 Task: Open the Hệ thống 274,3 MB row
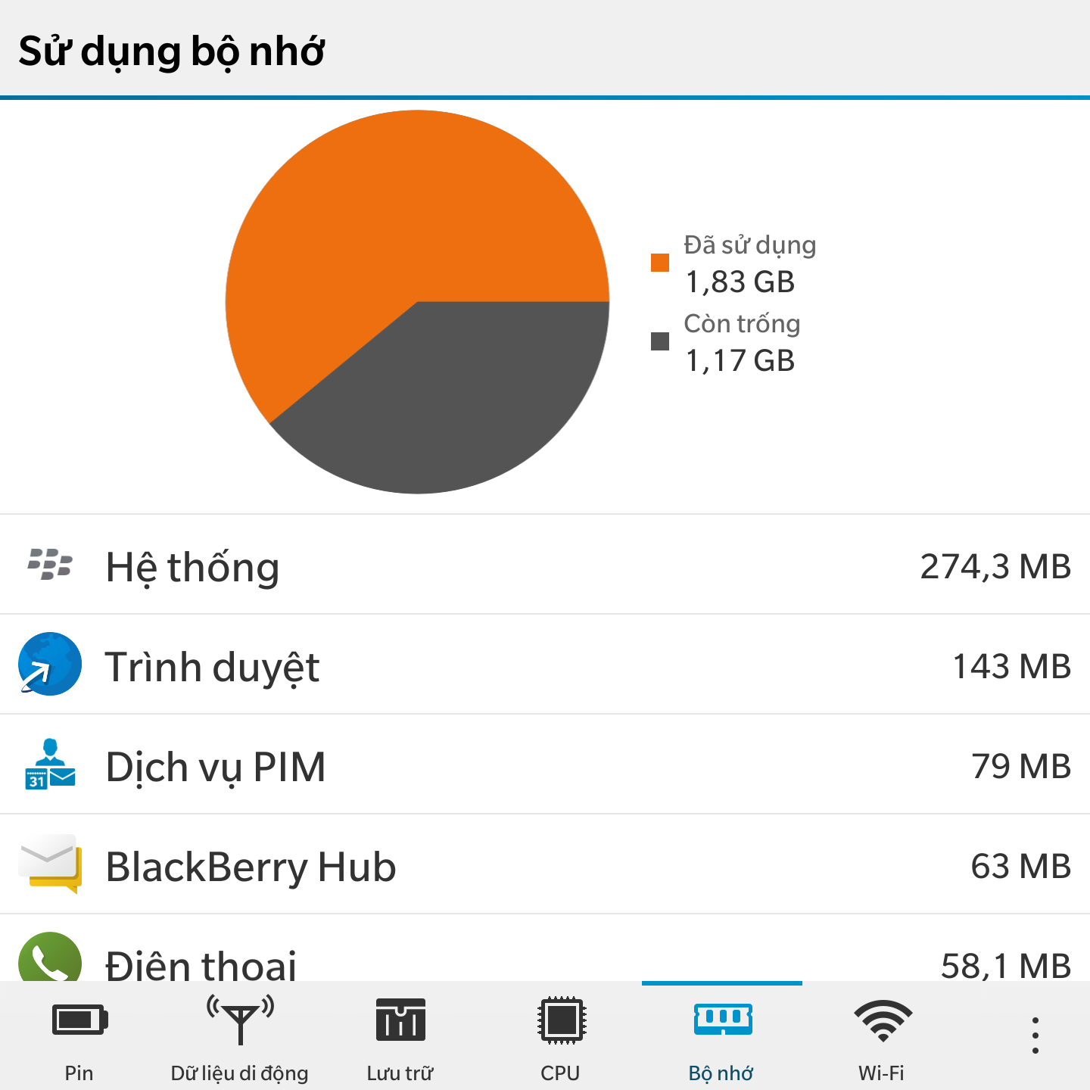545,565
